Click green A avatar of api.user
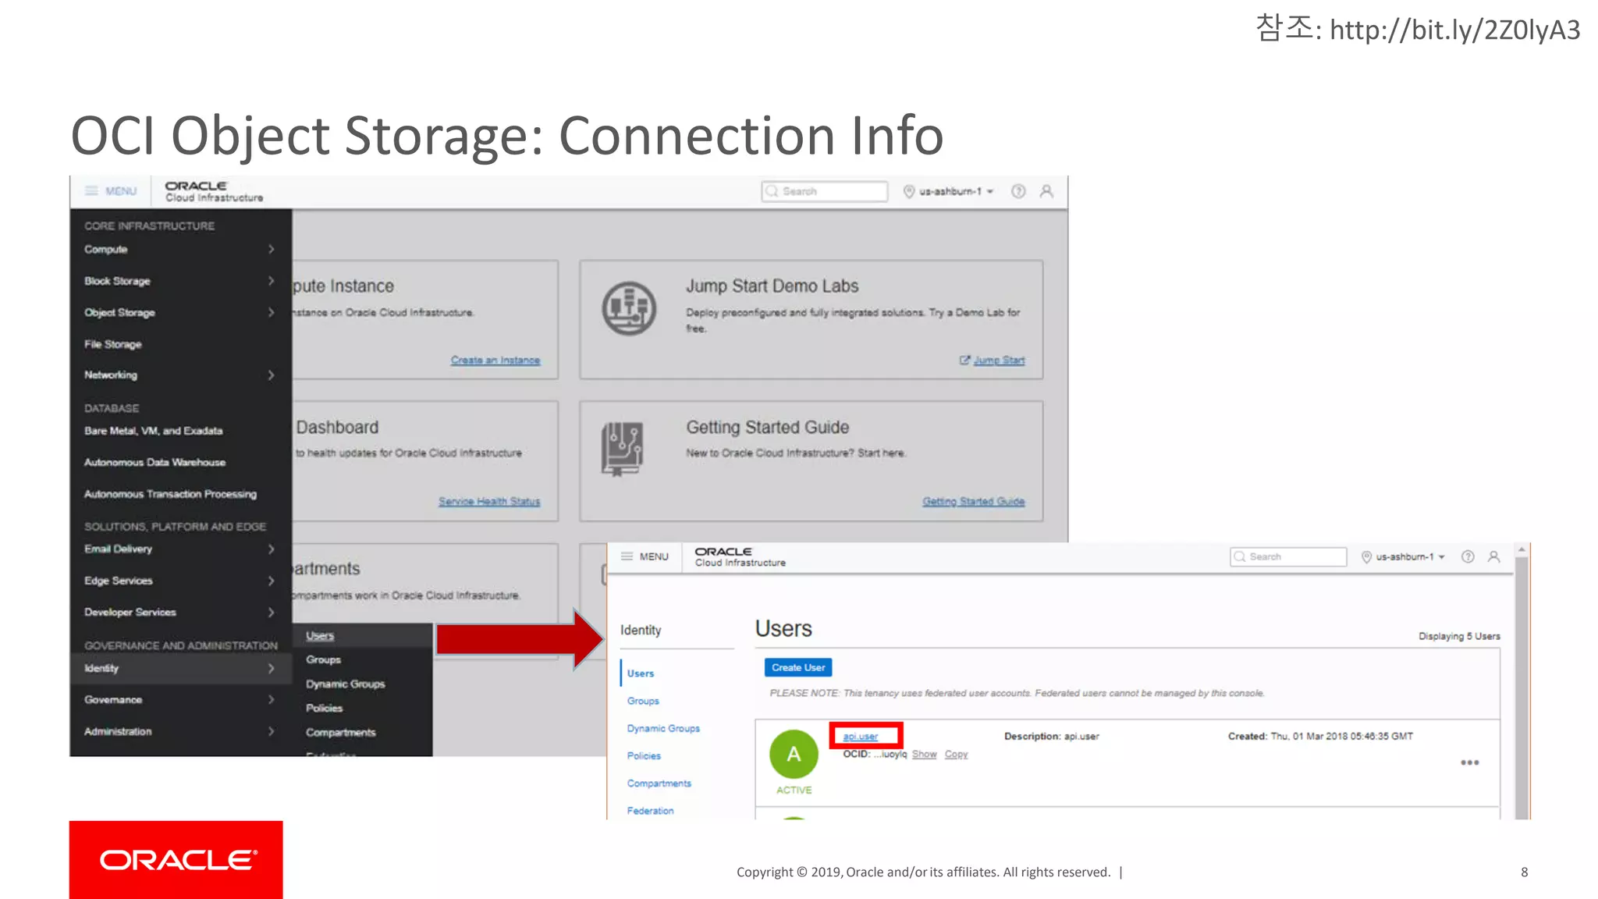The image size is (1598, 899). tap(794, 754)
